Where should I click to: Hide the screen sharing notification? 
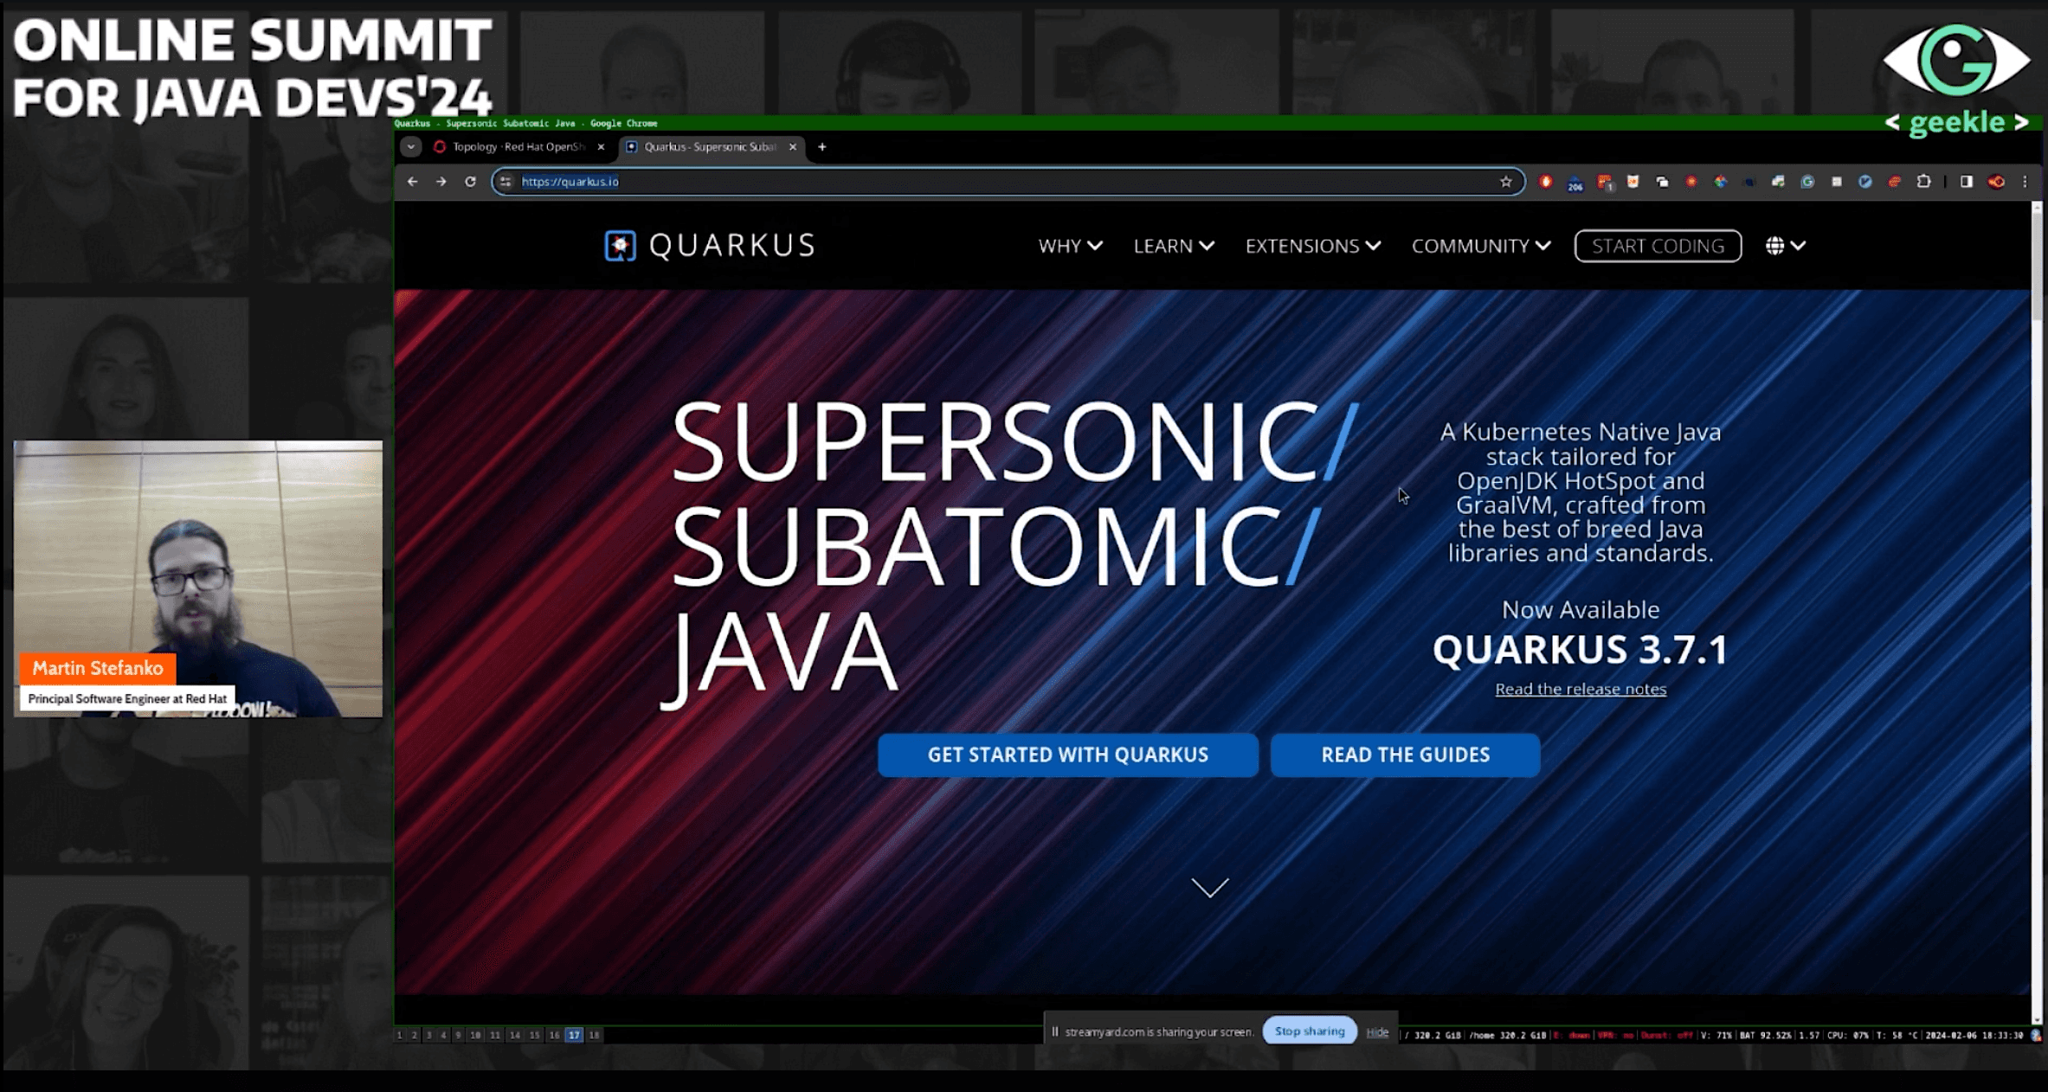point(1377,1031)
